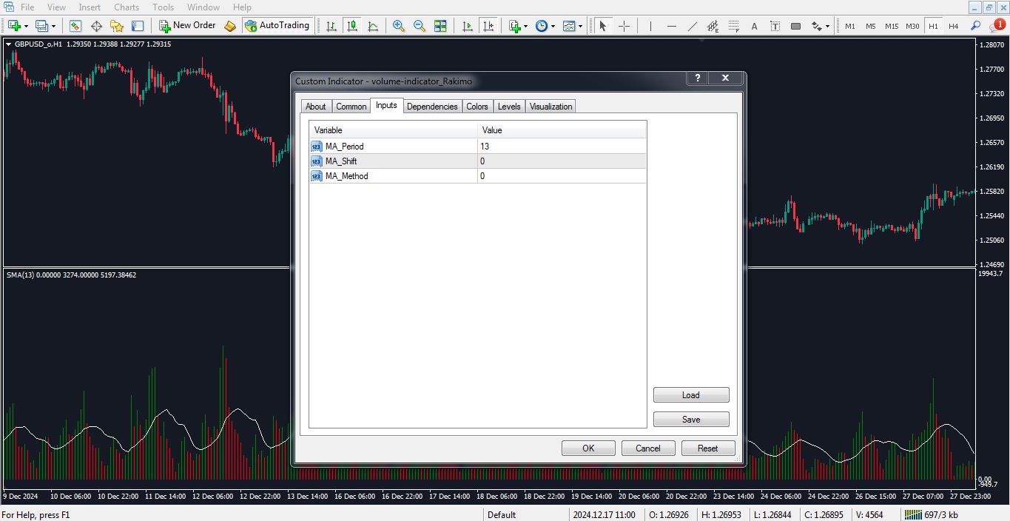Switch to the Common tab

click(x=351, y=107)
